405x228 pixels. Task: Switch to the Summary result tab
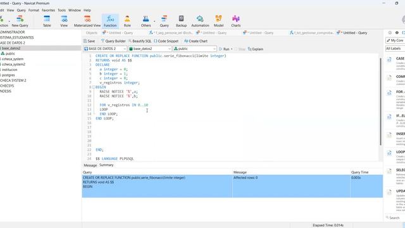[106, 165]
